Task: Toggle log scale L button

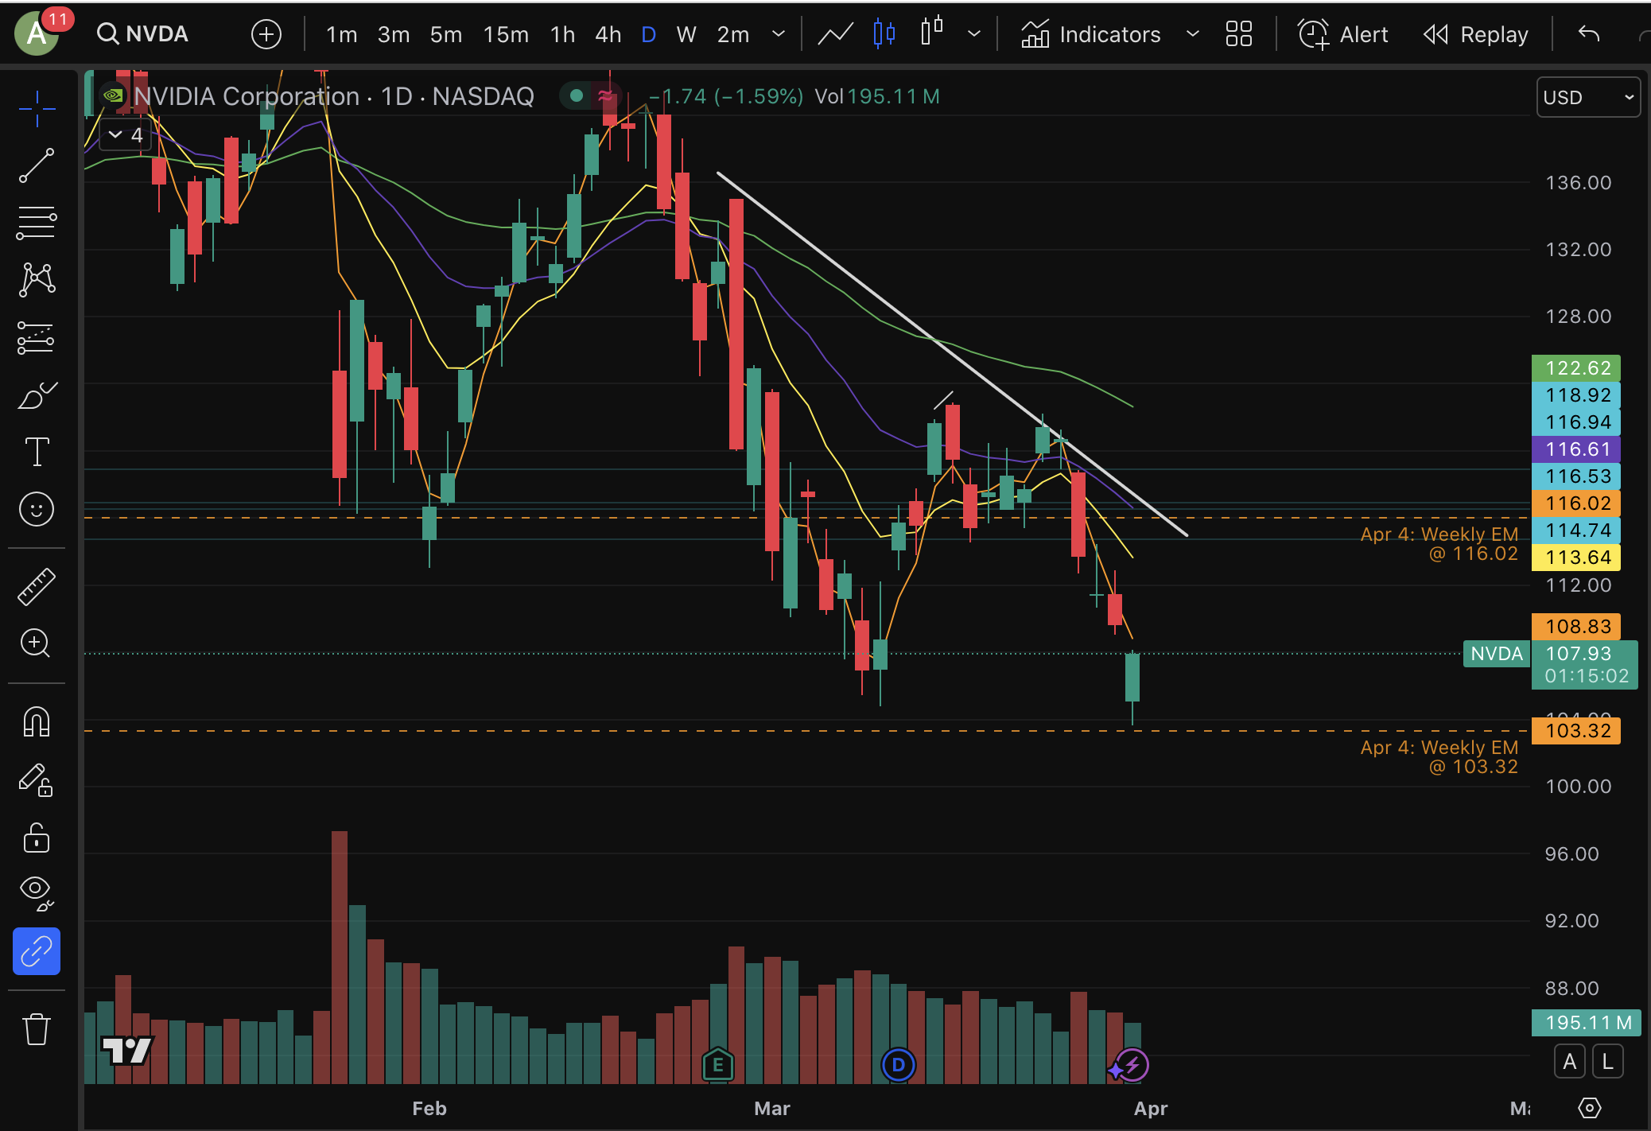Action: [1607, 1062]
